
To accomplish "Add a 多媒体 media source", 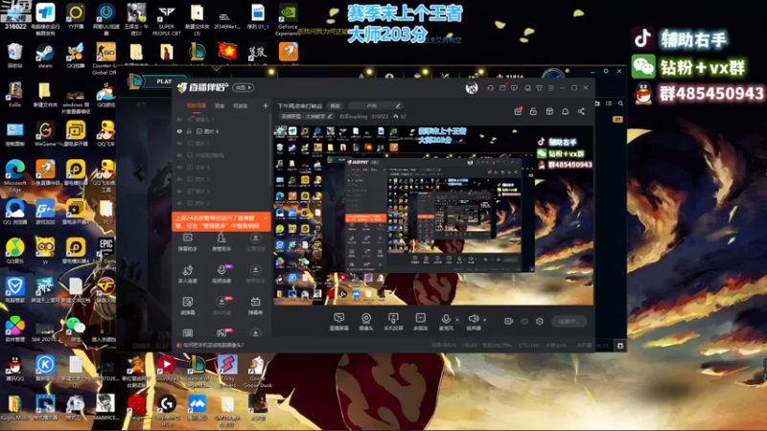I will coord(420,321).
